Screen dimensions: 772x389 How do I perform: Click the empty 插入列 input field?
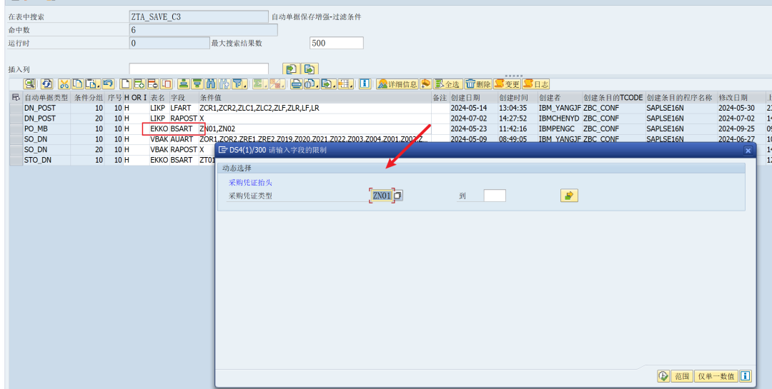tap(199, 69)
